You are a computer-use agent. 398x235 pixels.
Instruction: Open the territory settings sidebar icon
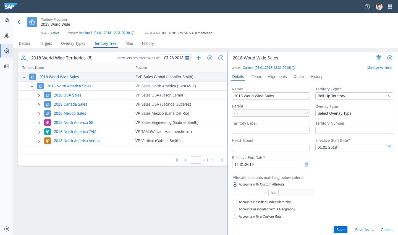pos(7,51)
